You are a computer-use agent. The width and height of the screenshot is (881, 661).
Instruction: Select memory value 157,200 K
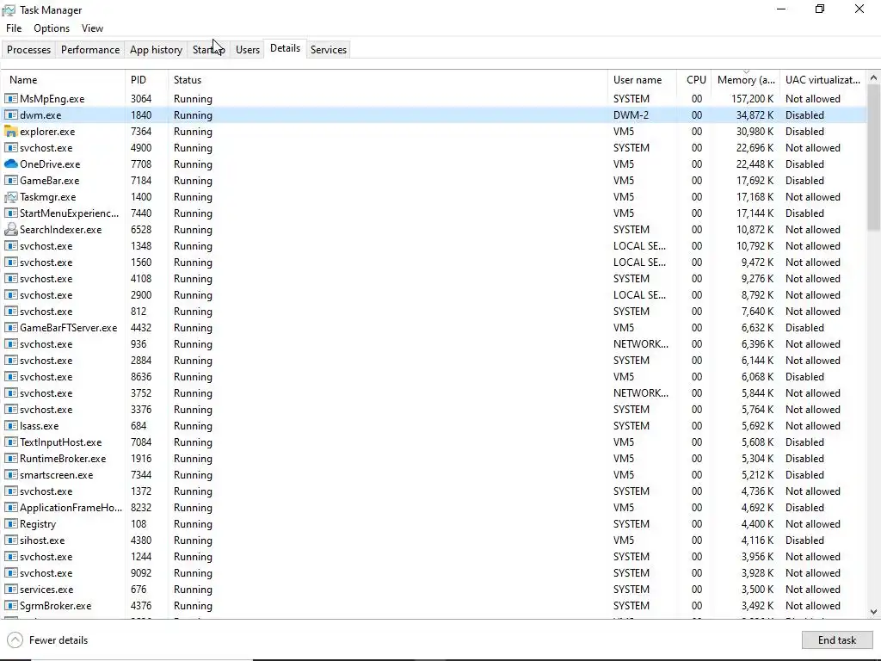coord(752,99)
